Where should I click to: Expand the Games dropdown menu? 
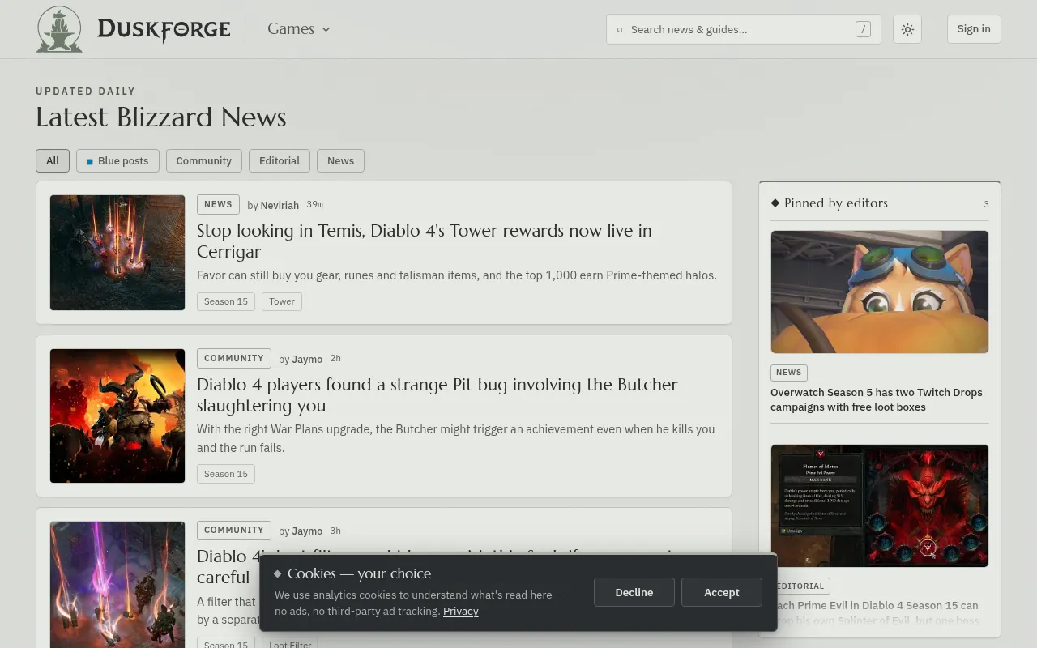click(x=298, y=29)
